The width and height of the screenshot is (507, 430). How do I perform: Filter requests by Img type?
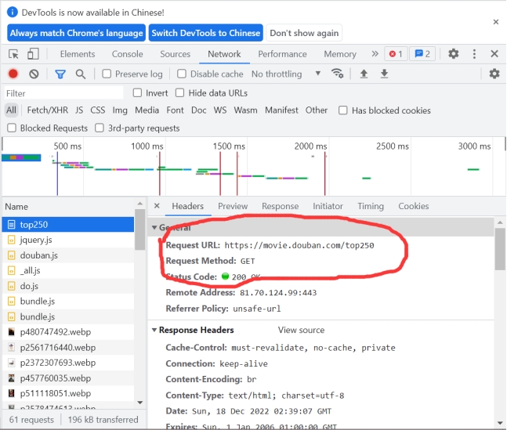point(120,110)
